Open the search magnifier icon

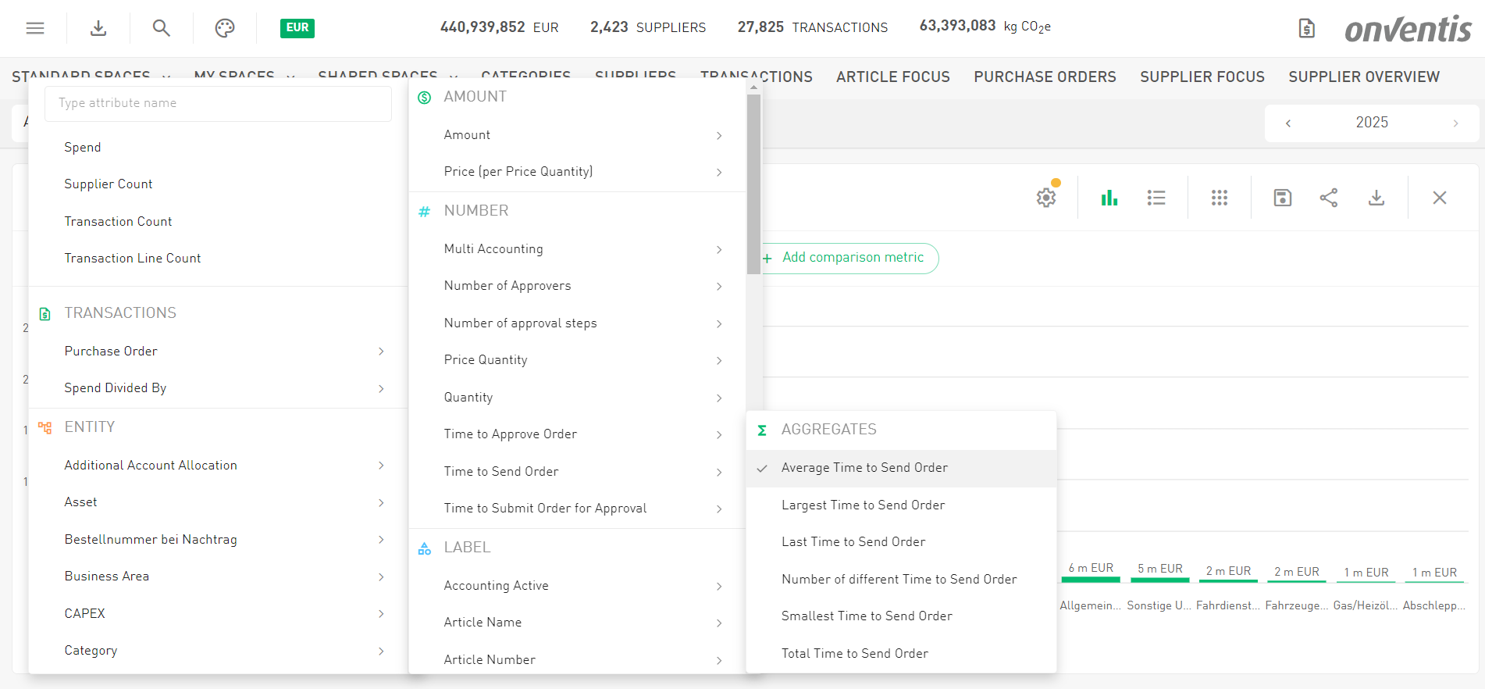point(161,28)
